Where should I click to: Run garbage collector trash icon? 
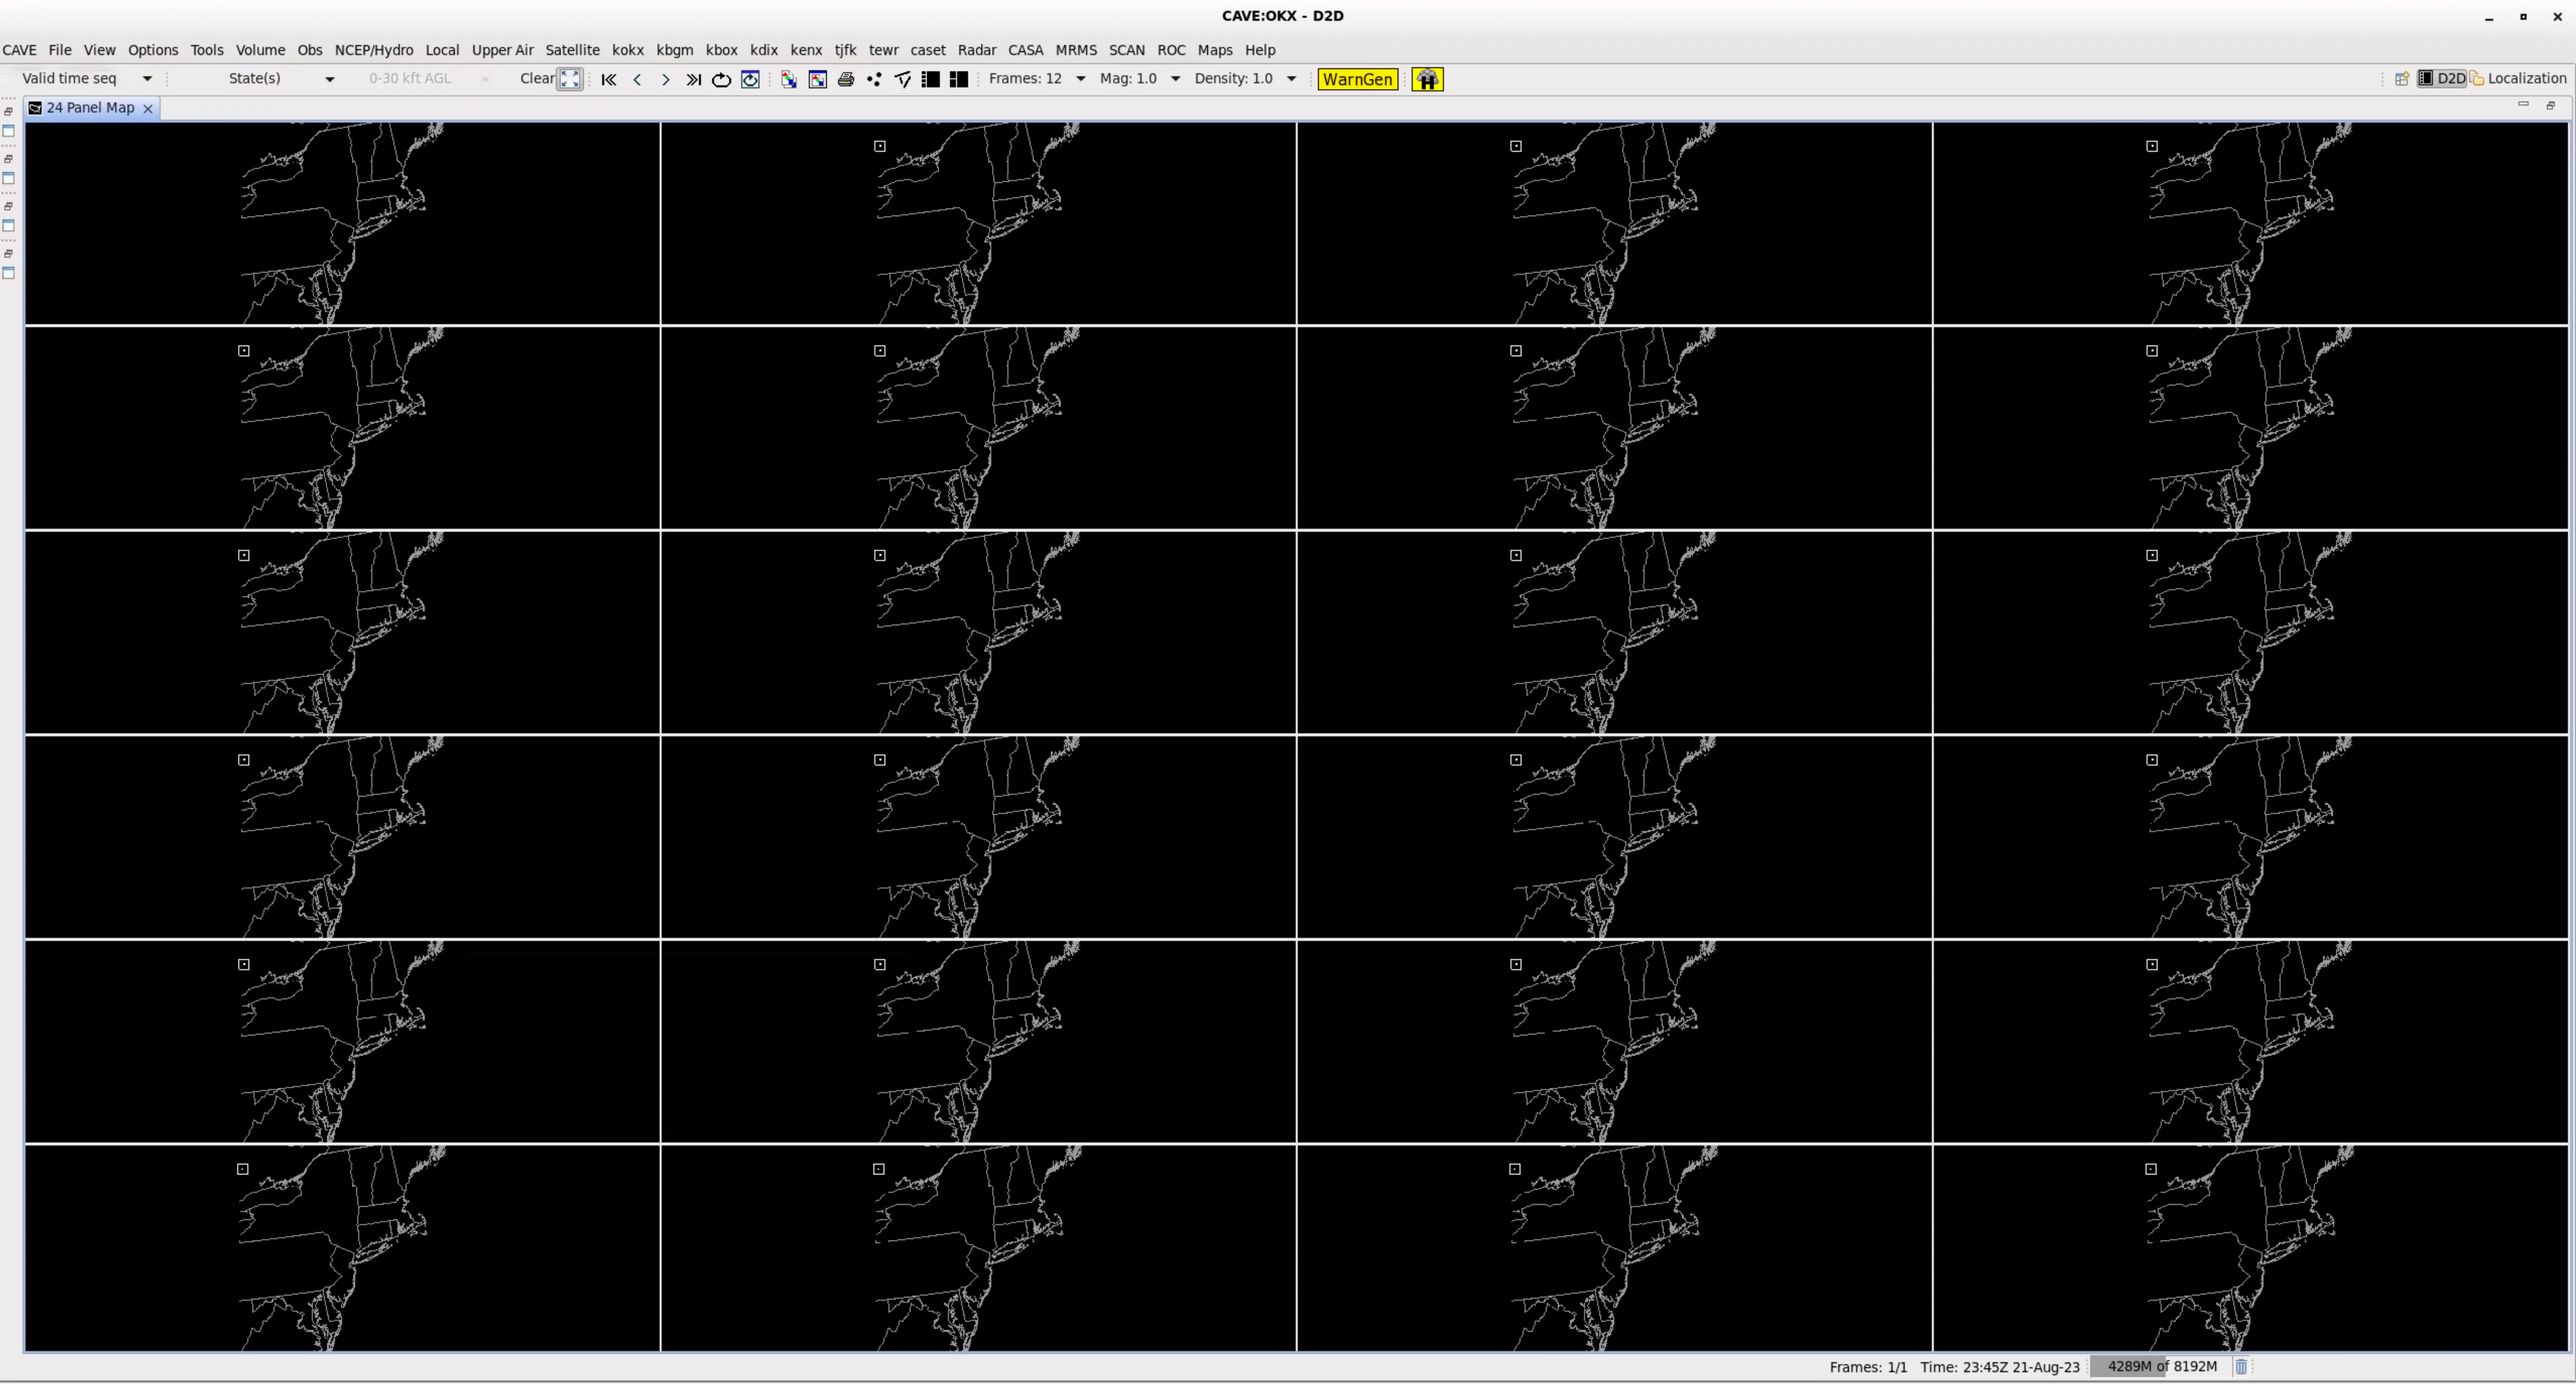click(2241, 1366)
